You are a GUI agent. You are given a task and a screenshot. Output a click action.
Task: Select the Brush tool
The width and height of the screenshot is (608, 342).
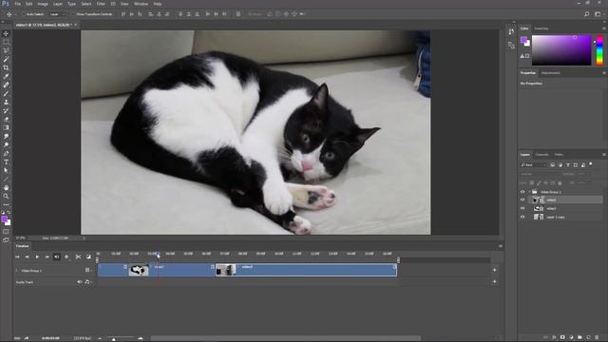[x=6, y=93]
